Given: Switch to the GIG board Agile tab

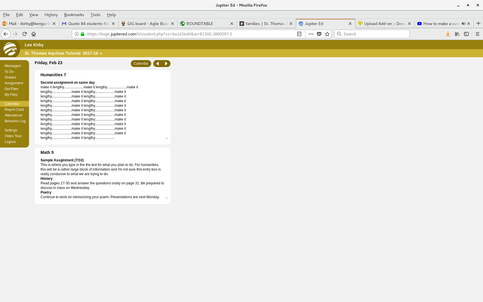Looking at the screenshot, I should (148, 24).
